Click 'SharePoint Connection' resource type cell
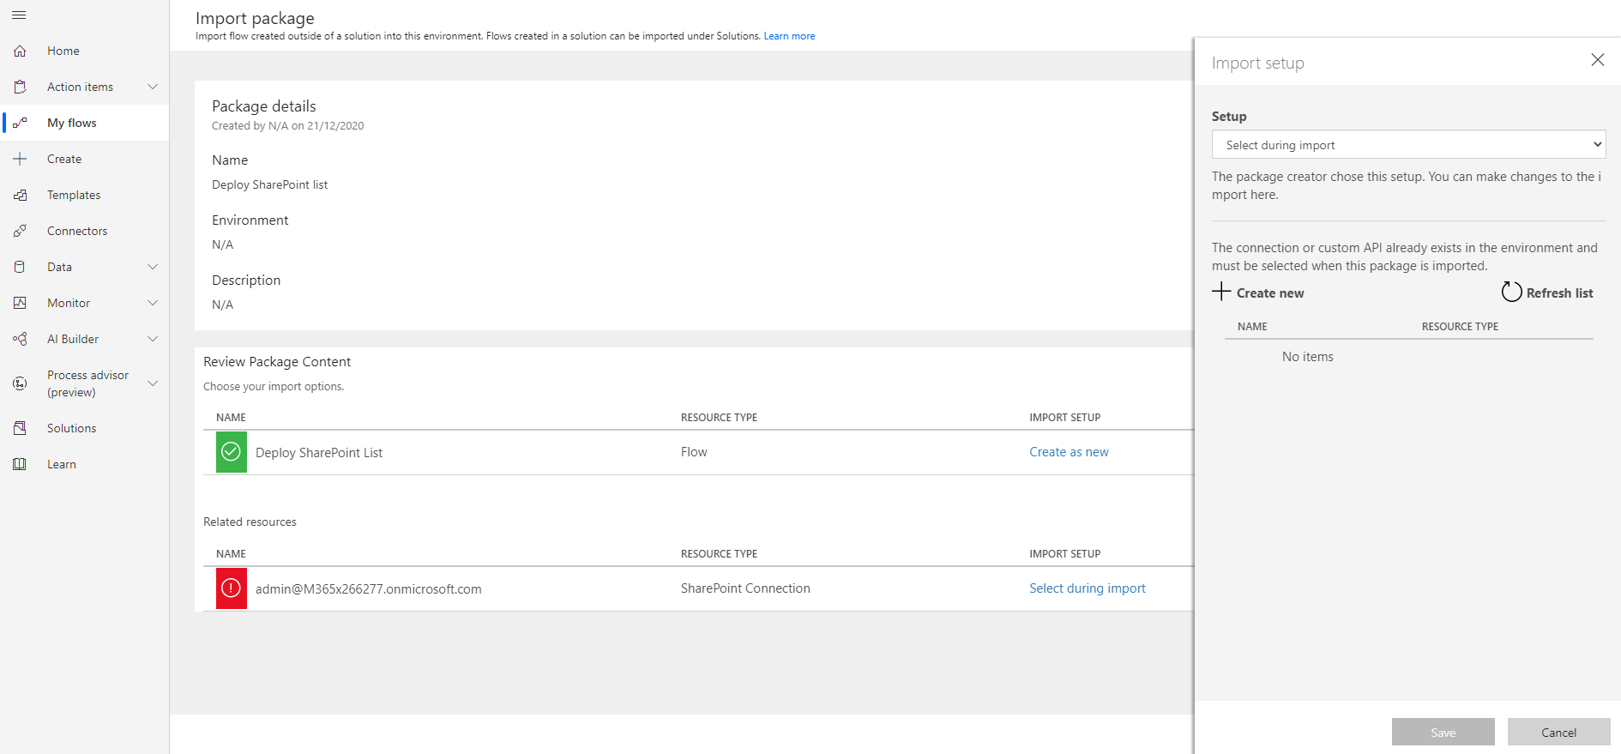 (x=745, y=588)
